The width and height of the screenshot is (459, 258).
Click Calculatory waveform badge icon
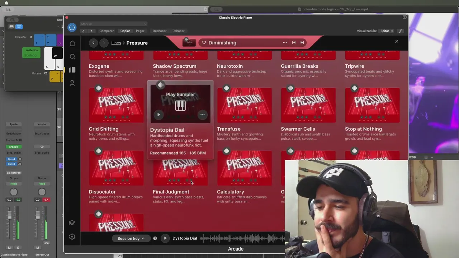[226, 151]
